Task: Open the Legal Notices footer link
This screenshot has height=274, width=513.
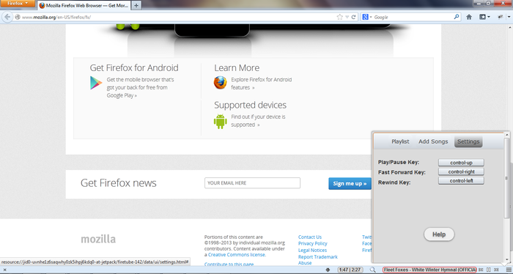Action: coord(312,250)
